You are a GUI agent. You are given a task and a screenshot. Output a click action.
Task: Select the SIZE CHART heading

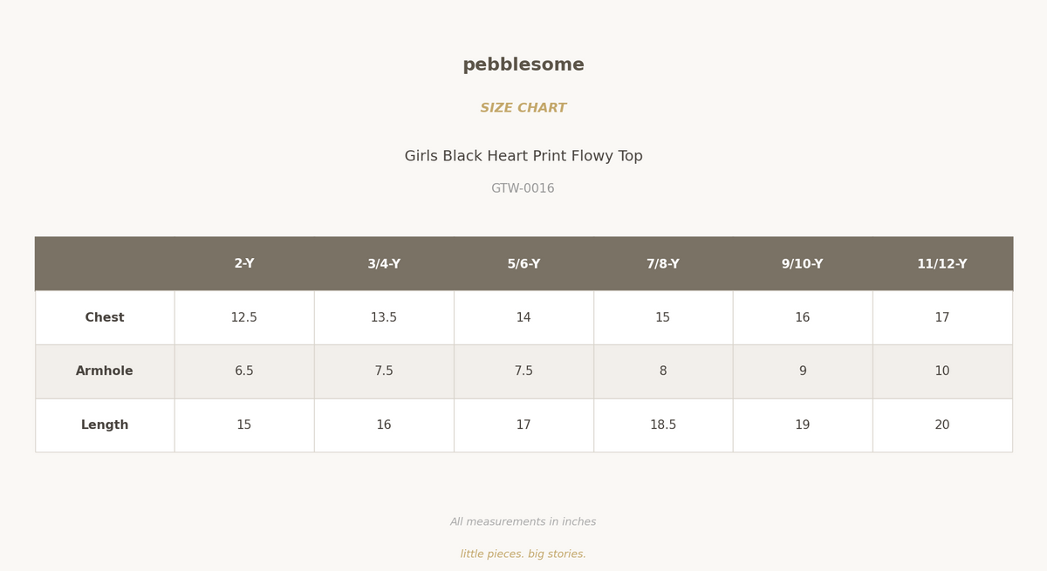coord(523,108)
